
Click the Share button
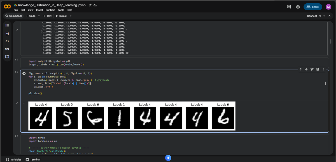313,6
